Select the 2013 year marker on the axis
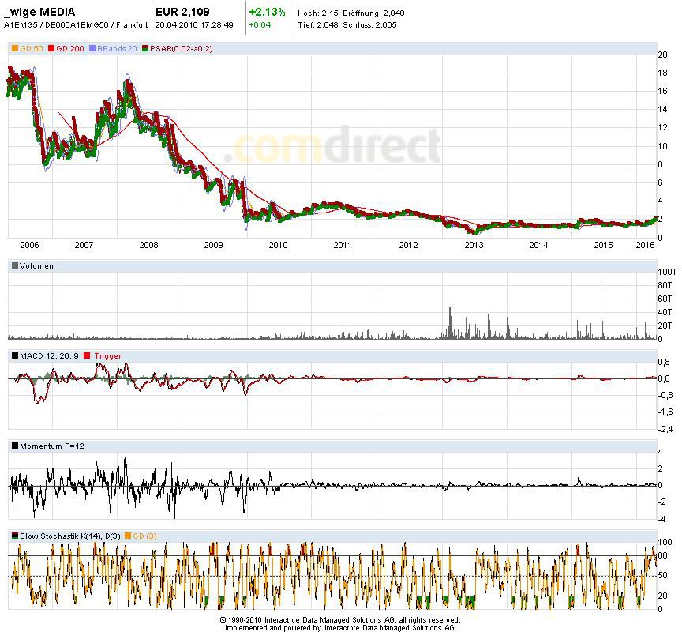This screenshot has height=632, width=682. coord(473,245)
